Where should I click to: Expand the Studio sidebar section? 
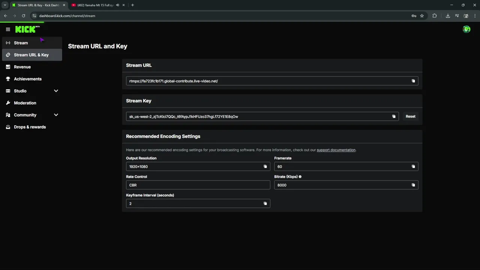point(56,91)
